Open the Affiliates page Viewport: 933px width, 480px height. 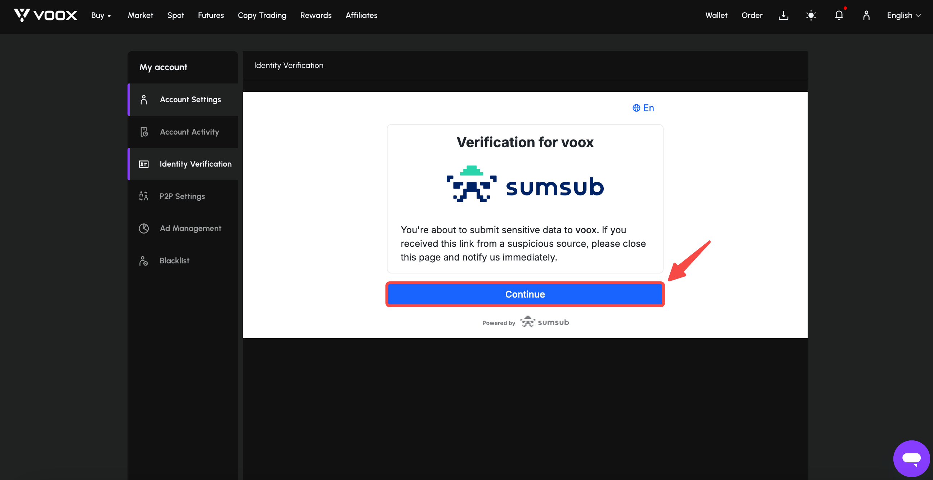tap(361, 15)
